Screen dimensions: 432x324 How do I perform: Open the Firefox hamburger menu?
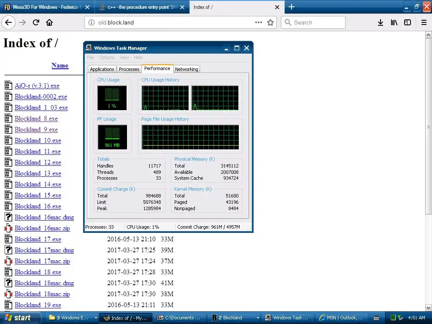[424, 22]
